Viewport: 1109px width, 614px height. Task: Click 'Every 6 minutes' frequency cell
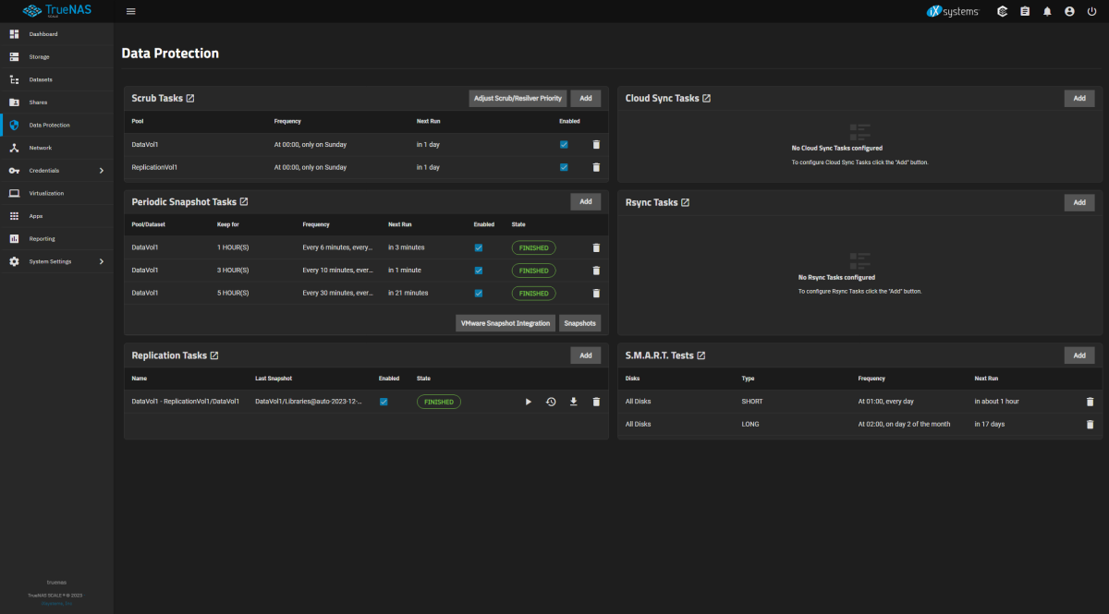[337, 247]
